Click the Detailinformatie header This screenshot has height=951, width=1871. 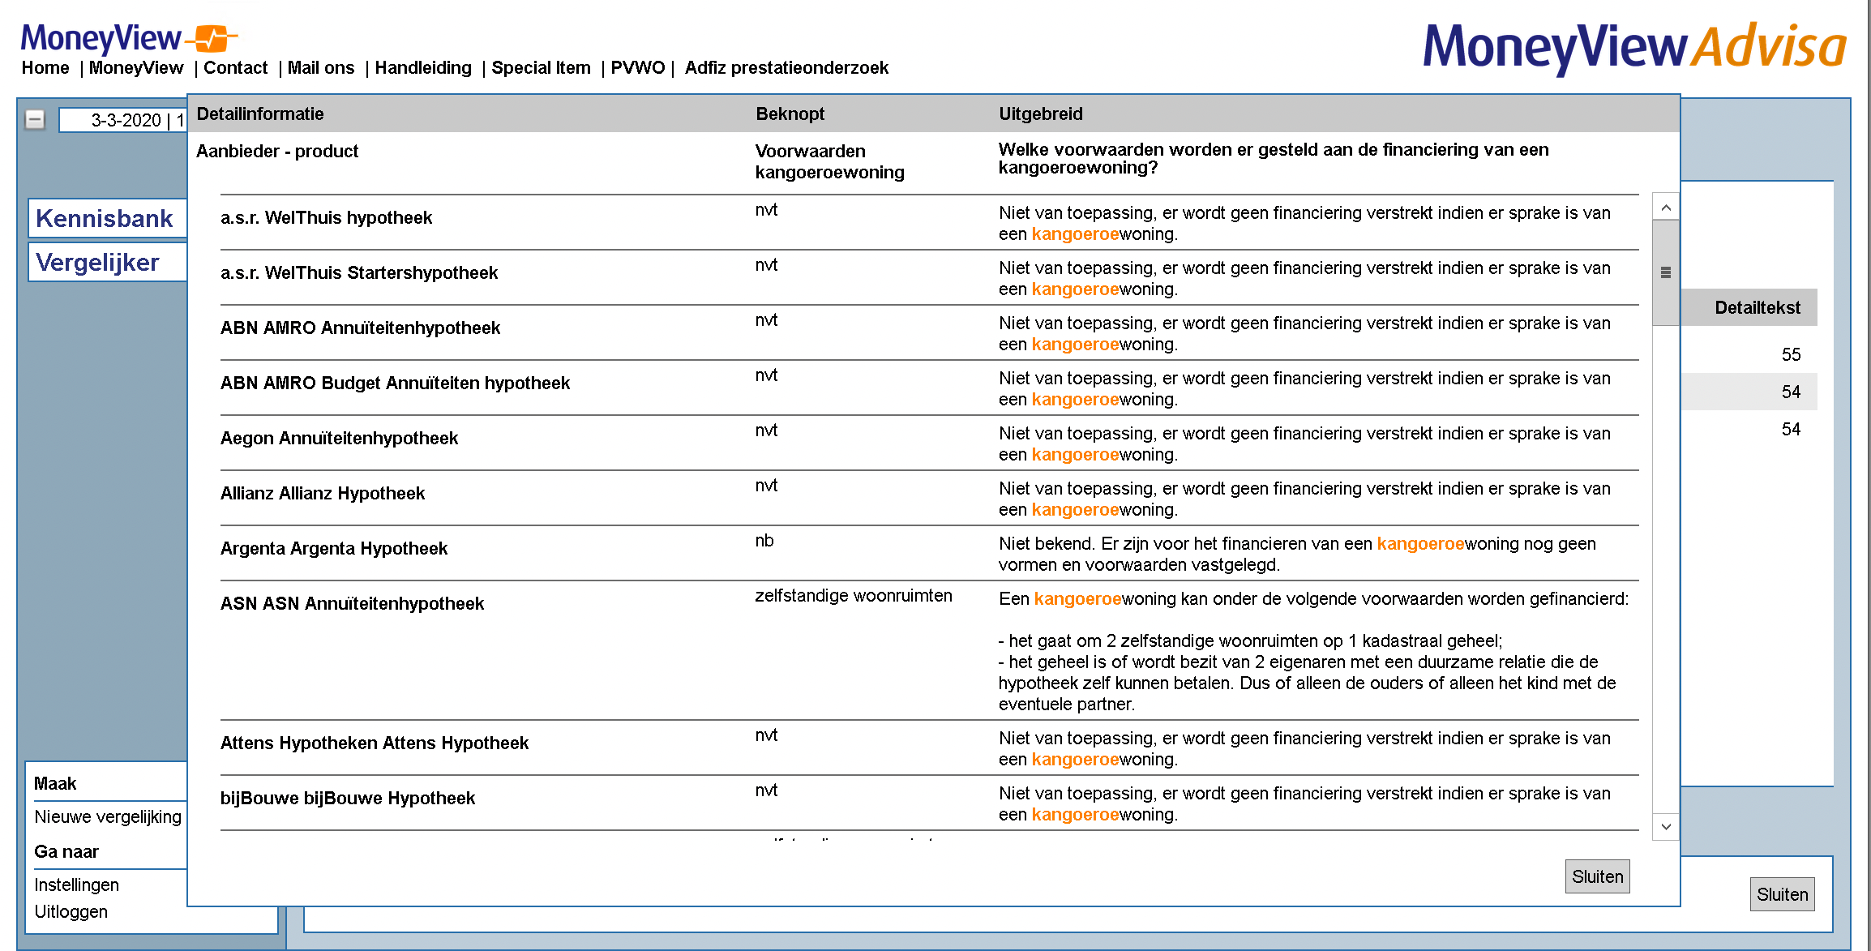(260, 114)
